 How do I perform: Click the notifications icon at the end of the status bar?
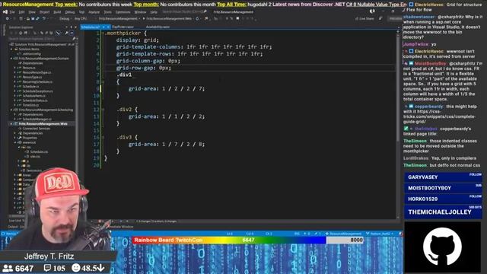pyautogui.click(x=400, y=234)
